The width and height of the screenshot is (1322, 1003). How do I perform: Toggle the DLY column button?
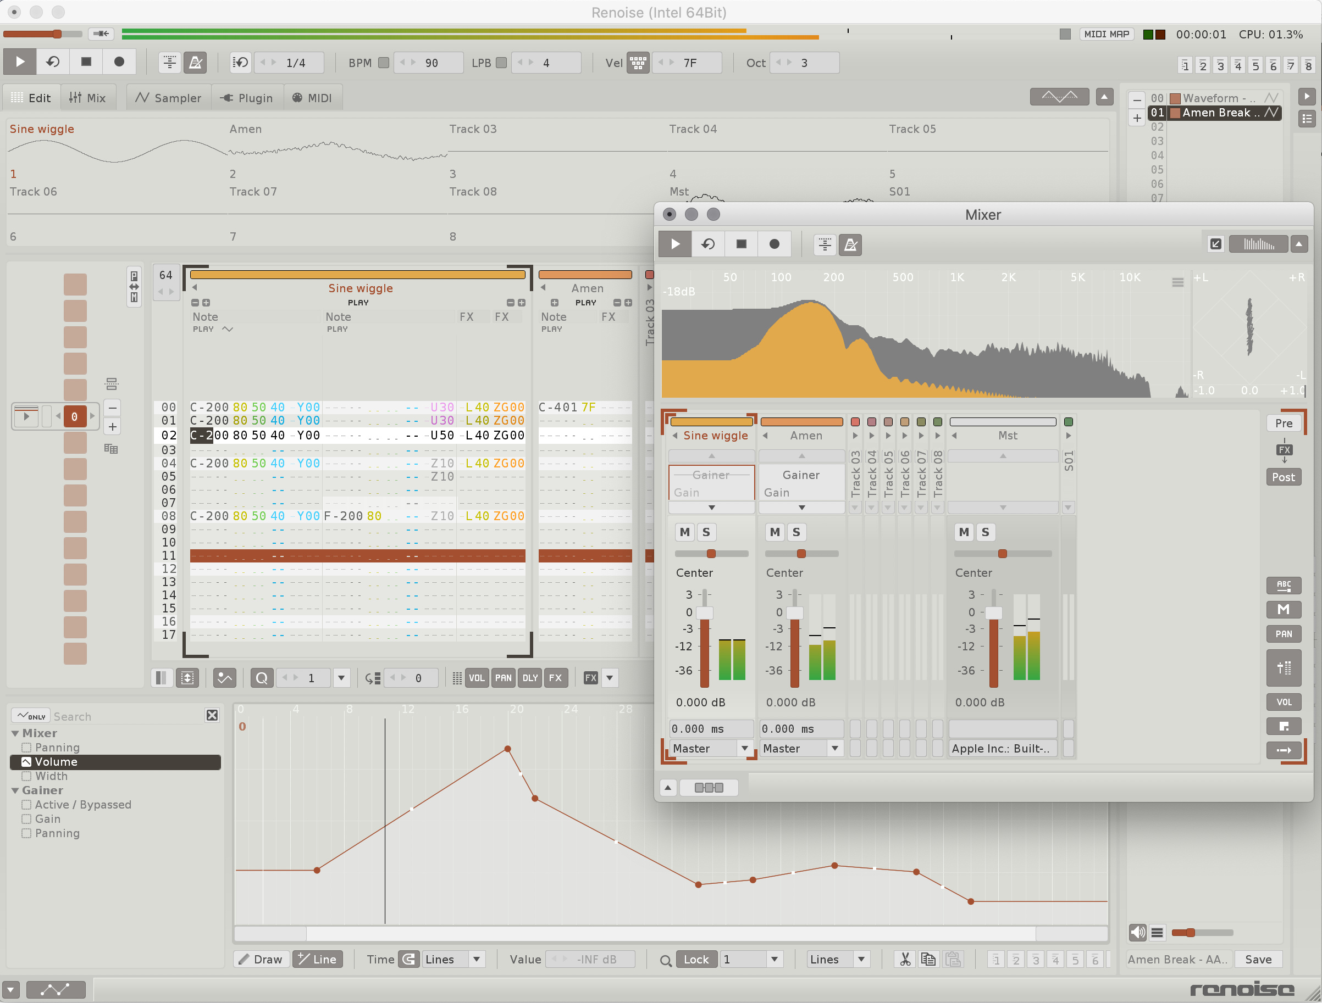530,677
